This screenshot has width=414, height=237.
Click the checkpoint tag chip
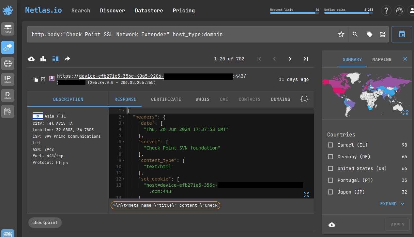click(45, 223)
